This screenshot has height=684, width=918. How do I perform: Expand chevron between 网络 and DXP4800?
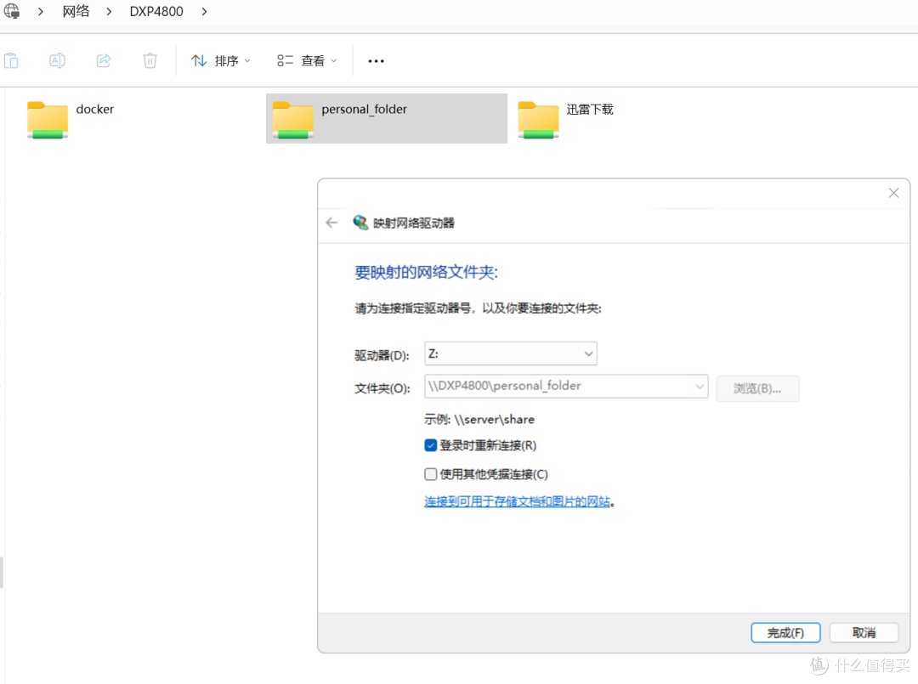pos(109,11)
